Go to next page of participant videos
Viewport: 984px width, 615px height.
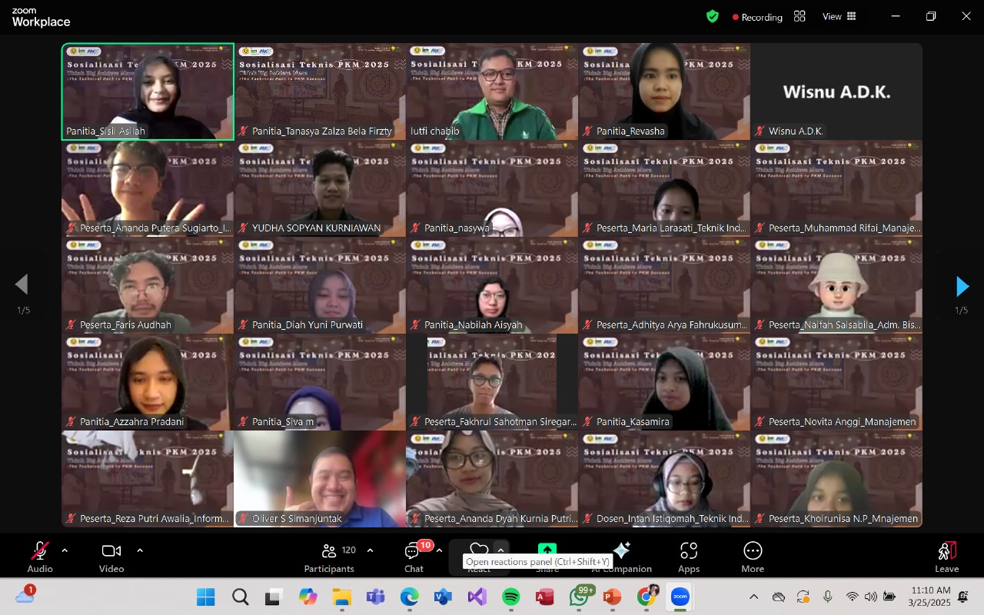click(x=962, y=287)
